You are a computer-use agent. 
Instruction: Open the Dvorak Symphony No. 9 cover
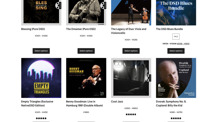click(176, 78)
